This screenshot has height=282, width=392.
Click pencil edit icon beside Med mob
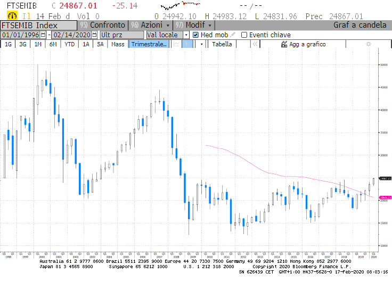coord(233,35)
